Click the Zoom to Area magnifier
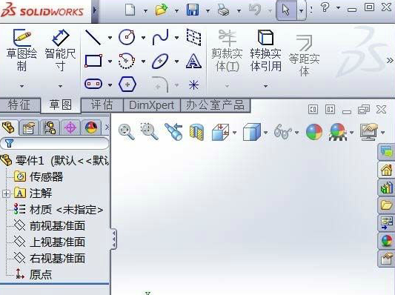 pos(149,131)
